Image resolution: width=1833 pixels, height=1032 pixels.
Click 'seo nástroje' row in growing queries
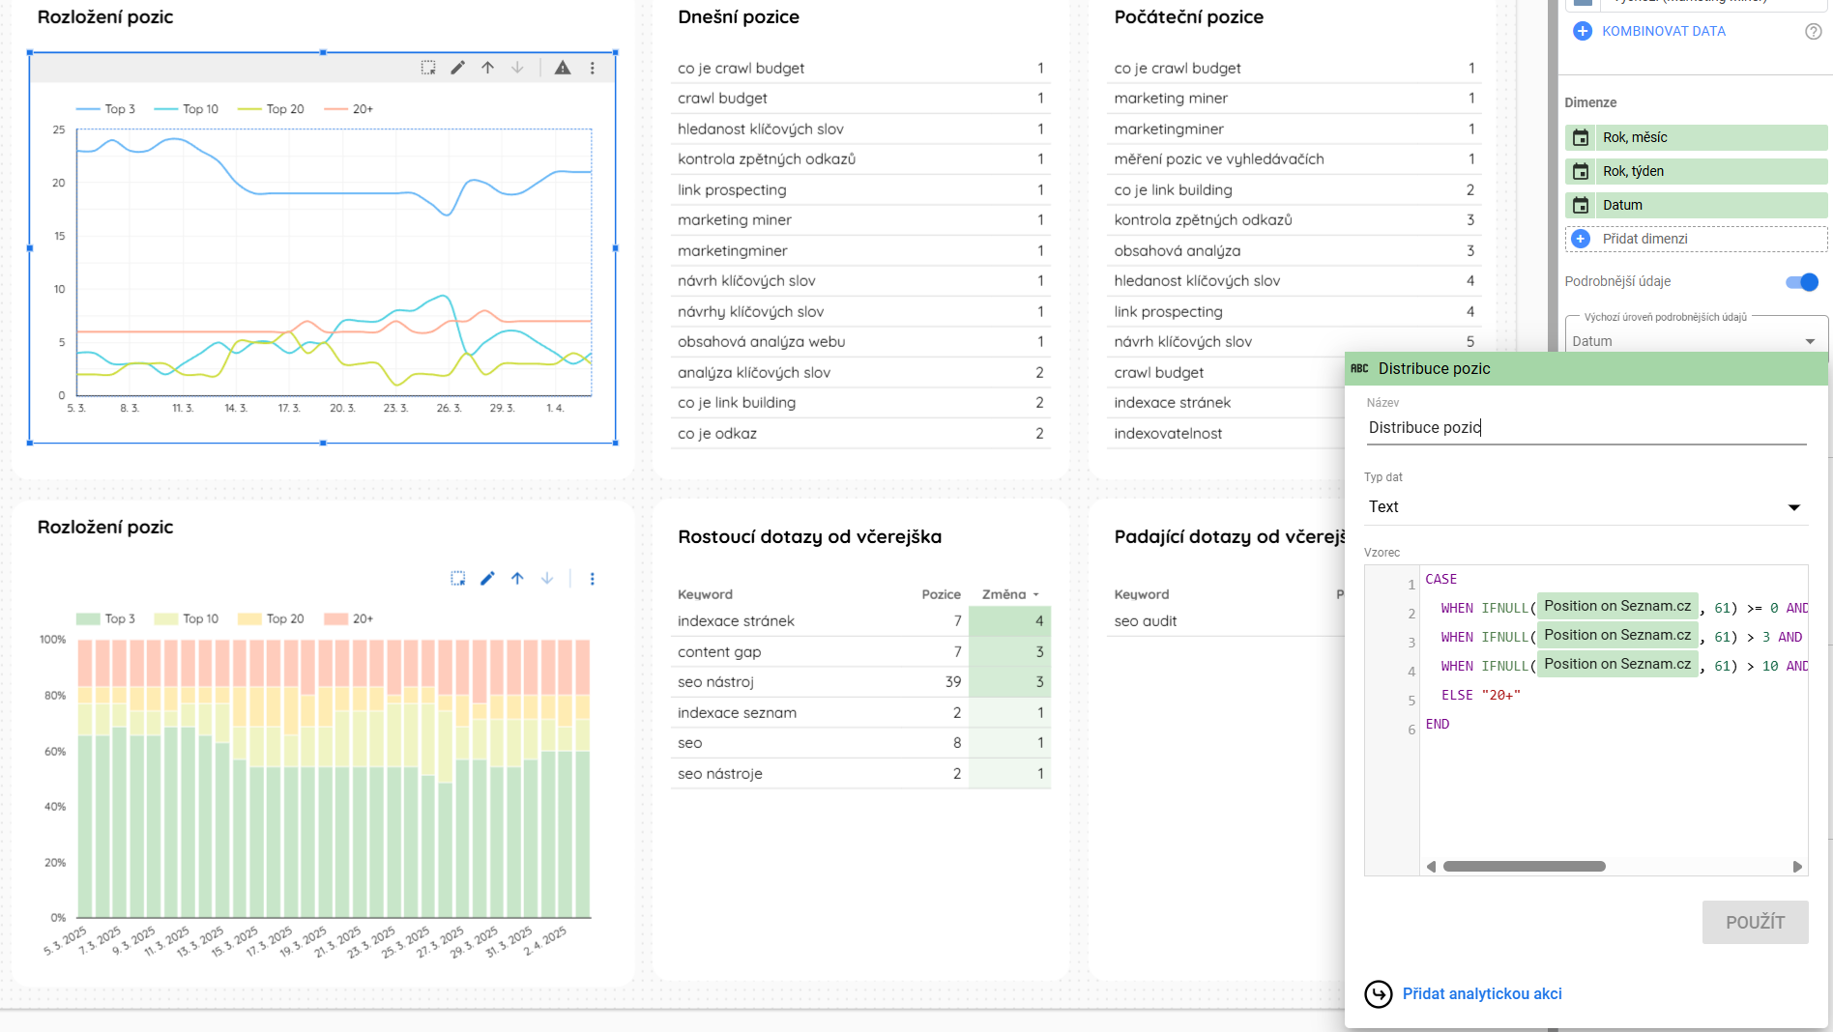point(860,774)
